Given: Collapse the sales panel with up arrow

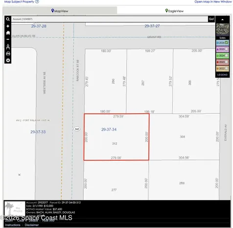Looking at the screenshot, I should [x=222, y=20].
